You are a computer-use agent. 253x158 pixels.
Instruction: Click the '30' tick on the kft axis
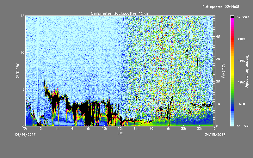point(218,59)
